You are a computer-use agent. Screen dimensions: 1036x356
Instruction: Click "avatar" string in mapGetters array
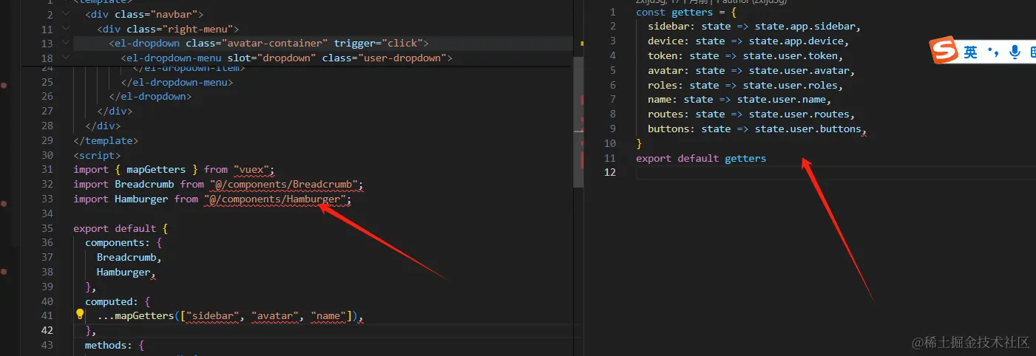[274, 316]
